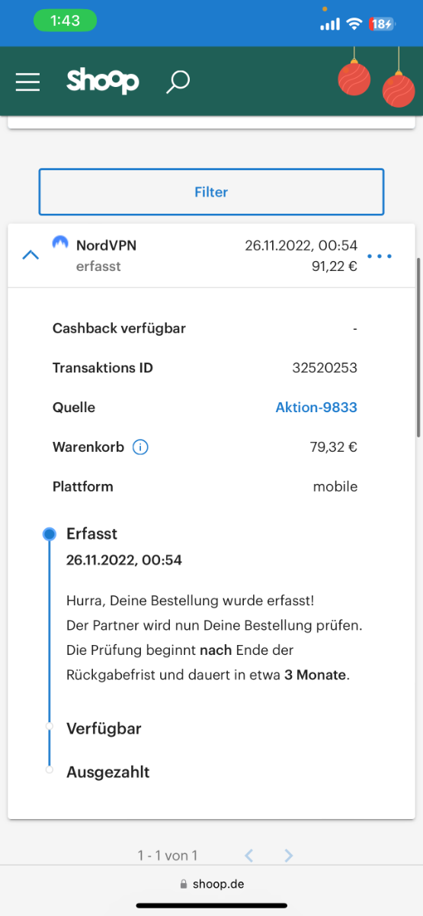Open the Aktion-9833 source link
423x916 pixels.
316,408
